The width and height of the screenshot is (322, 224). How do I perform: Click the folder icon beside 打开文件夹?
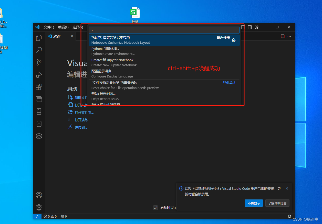click(x=70, y=112)
